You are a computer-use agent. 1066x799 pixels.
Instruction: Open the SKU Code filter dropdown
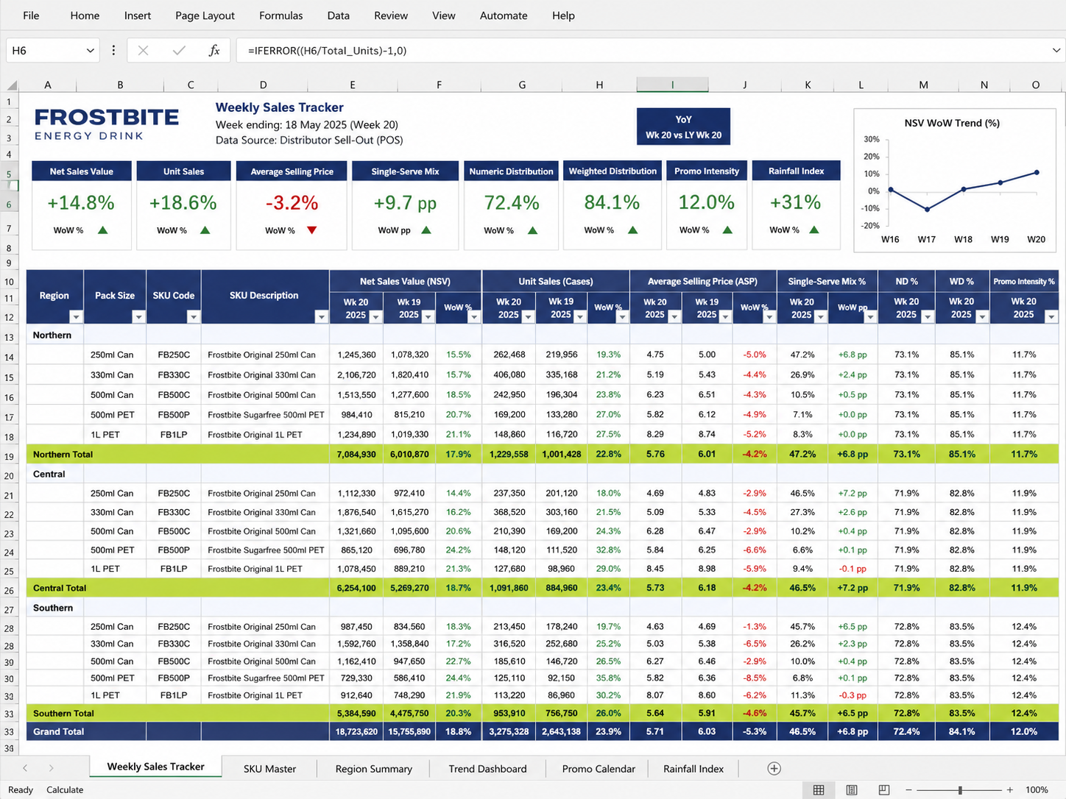coord(193,317)
